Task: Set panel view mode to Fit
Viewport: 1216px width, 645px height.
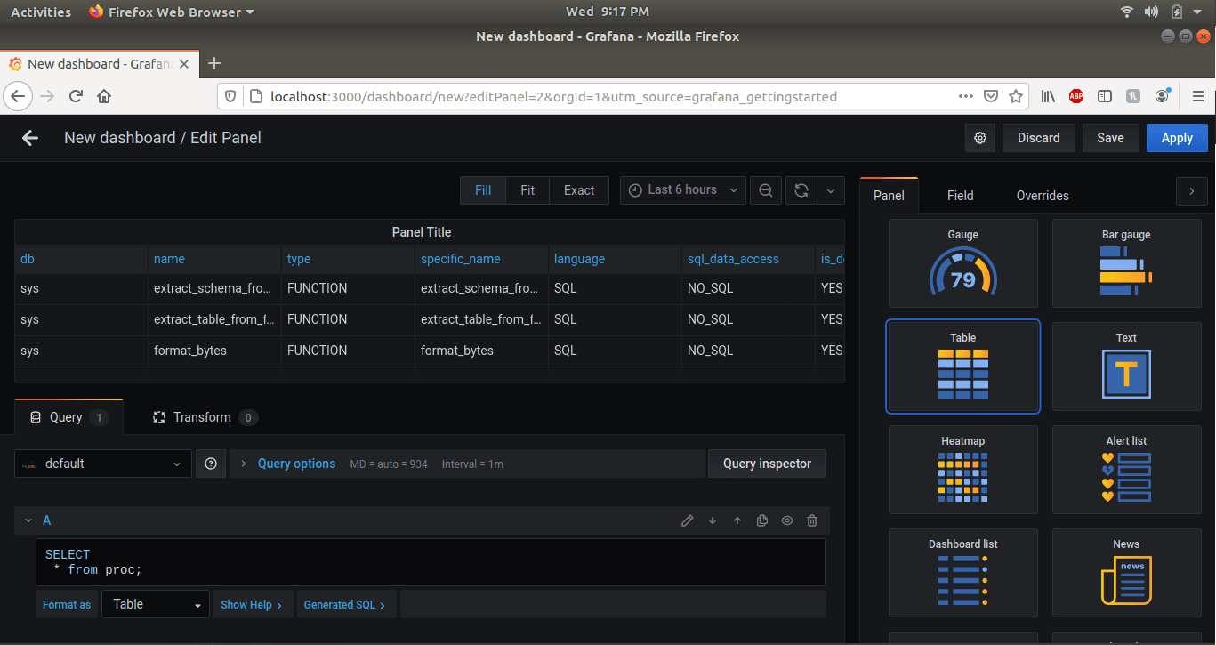Action: (x=527, y=190)
